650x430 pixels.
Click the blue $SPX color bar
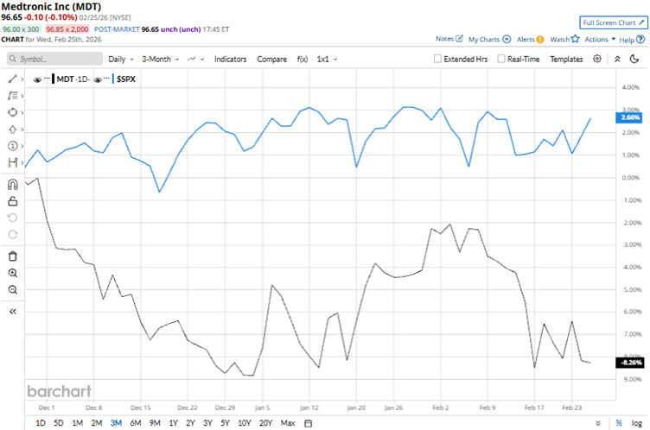click(112, 79)
